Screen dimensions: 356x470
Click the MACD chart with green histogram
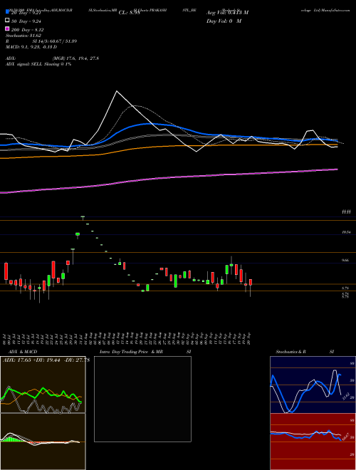tap(43, 442)
